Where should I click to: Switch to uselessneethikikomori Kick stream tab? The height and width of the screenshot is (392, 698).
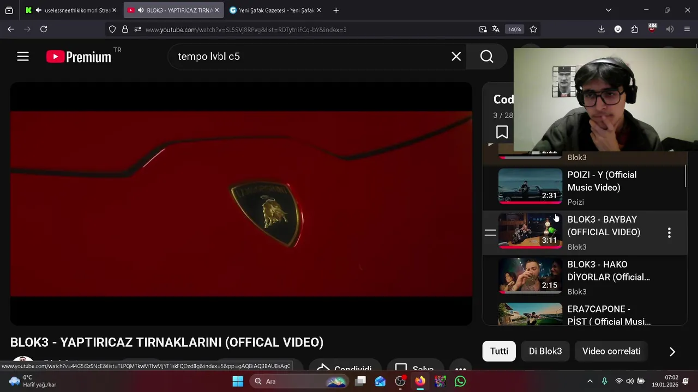(71, 10)
